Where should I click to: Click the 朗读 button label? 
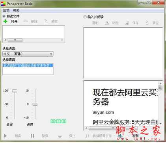(x=18, y=136)
